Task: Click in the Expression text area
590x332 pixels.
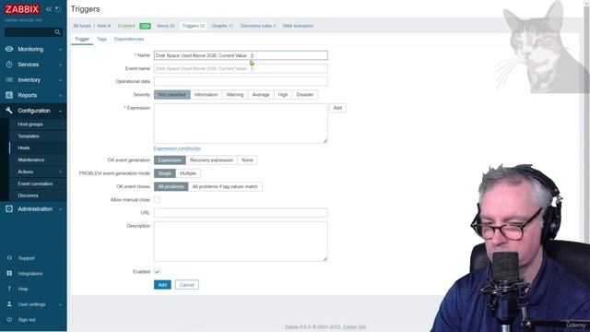Action: point(241,124)
